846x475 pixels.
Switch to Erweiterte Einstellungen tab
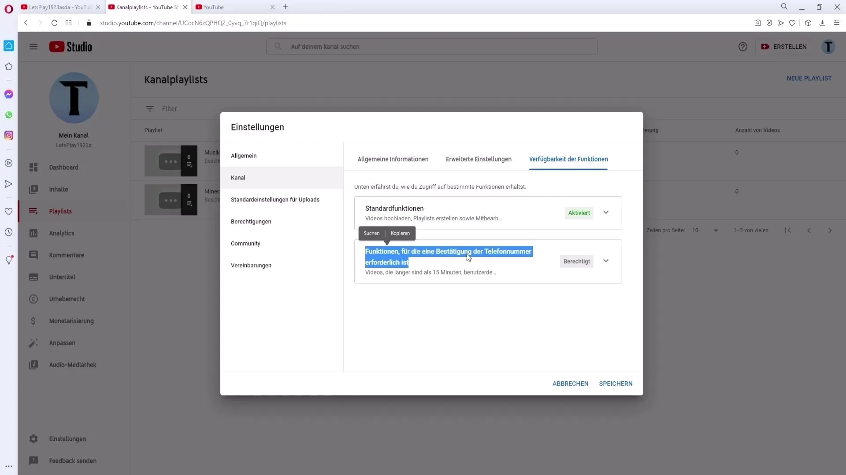pyautogui.click(x=479, y=159)
